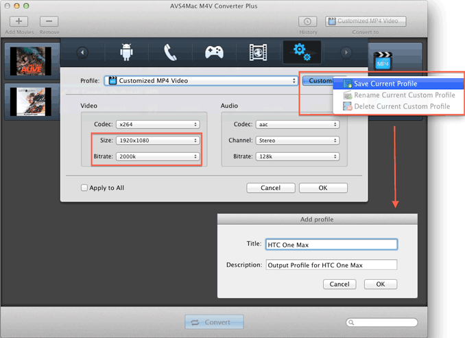This screenshot has height=338, width=465.
Task: Open the Video Bitrate 2000k dropdown
Action: pyautogui.click(x=158, y=156)
